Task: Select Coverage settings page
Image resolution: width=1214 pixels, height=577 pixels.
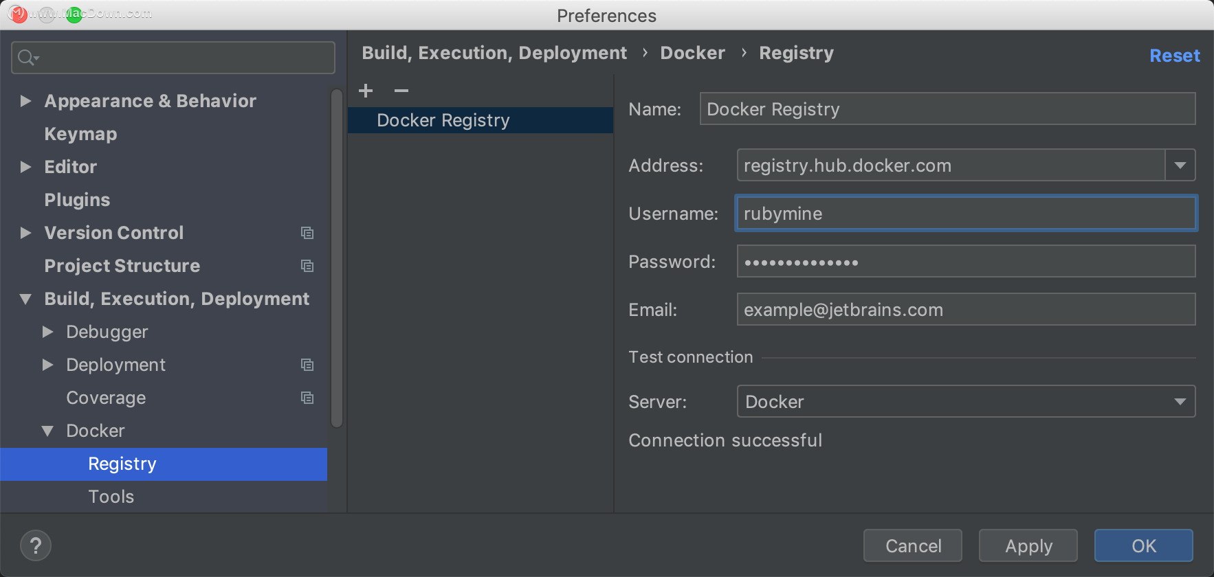Action: (106, 398)
